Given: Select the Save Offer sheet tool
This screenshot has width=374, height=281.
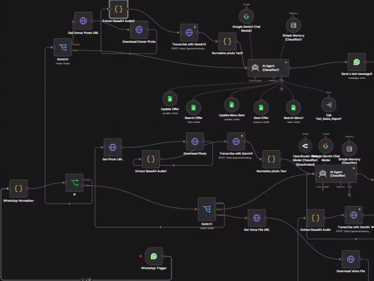Looking at the screenshot, I should 261,108.
